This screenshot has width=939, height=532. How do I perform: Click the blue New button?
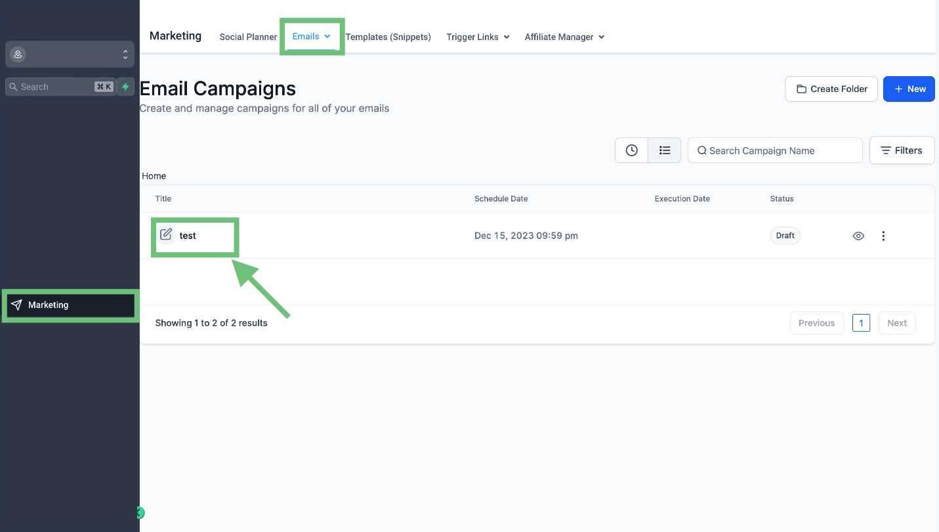pos(909,89)
